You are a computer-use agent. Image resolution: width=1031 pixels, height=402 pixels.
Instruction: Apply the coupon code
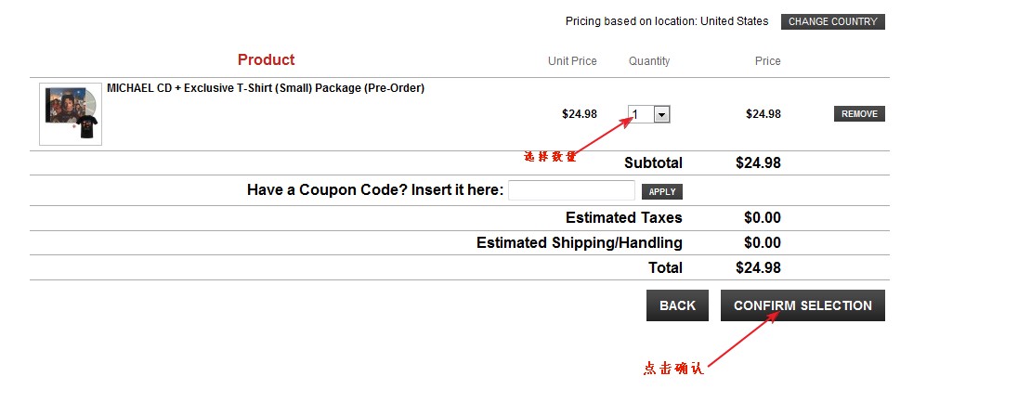662,192
